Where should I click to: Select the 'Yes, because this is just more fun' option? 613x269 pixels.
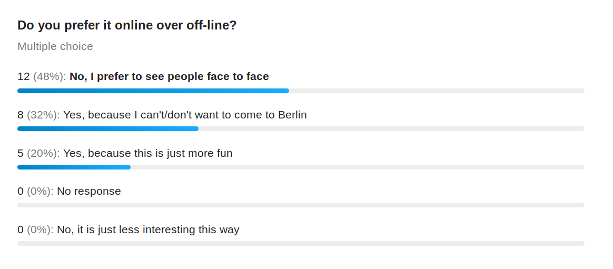(x=148, y=153)
